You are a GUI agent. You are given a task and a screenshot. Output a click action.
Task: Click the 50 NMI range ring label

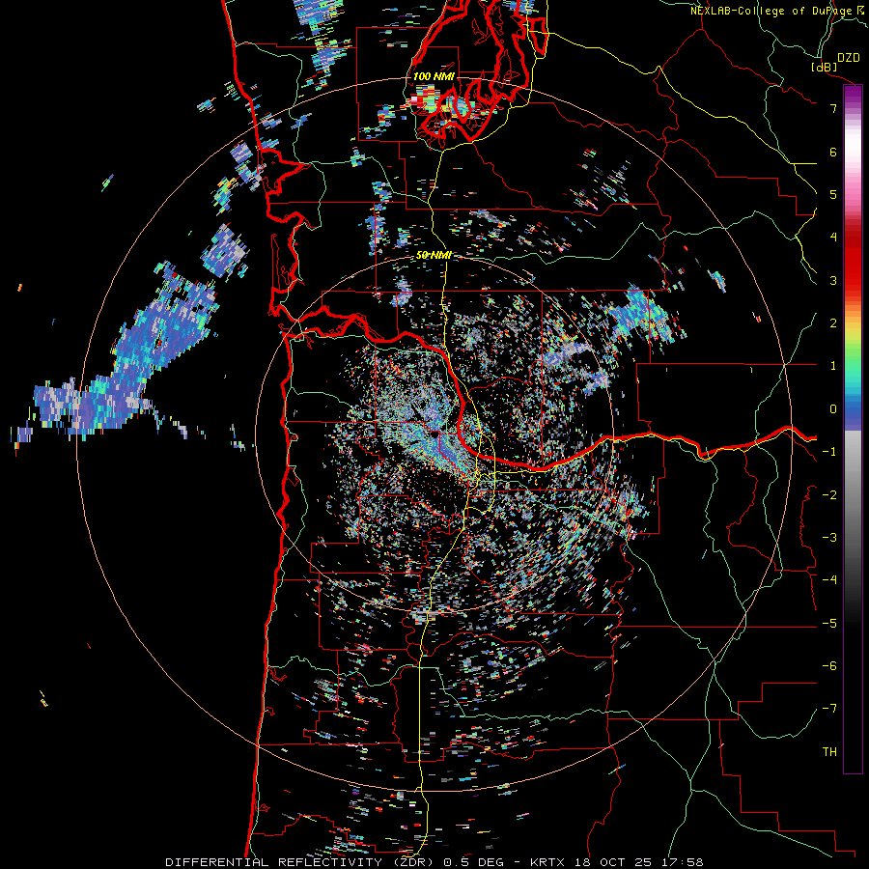(x=434, y=255)
